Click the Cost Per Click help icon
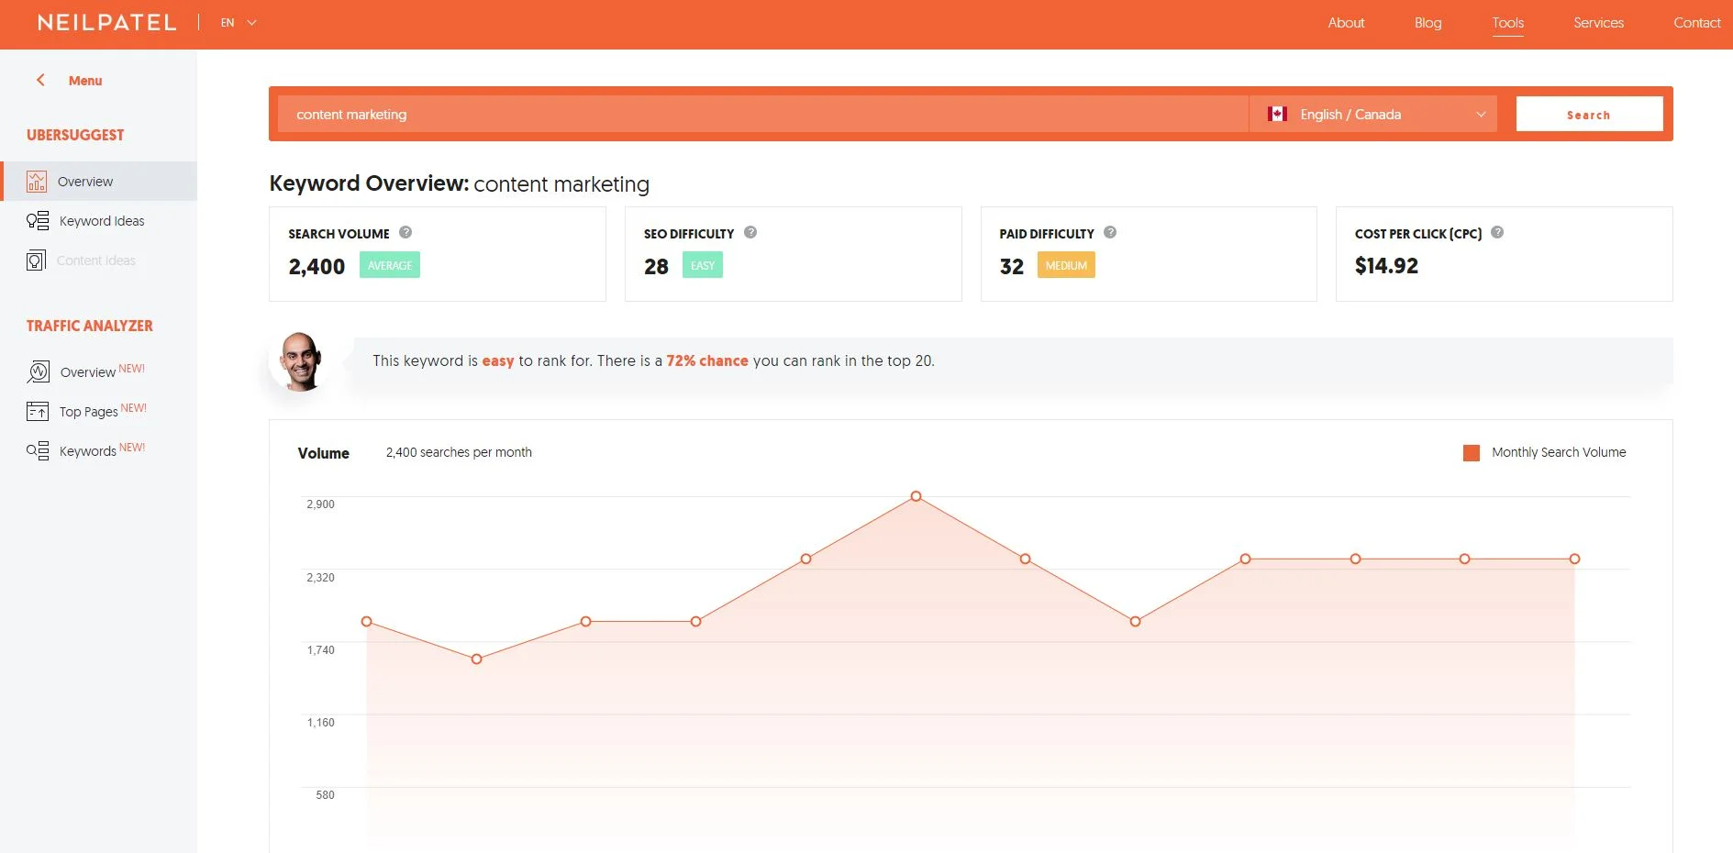Image resolution: width=1733 pixels, height=853 pixels. tap(1497, 232)
